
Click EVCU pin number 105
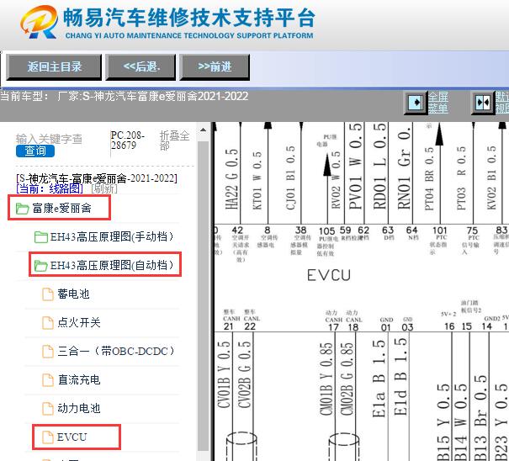point(327,231)
